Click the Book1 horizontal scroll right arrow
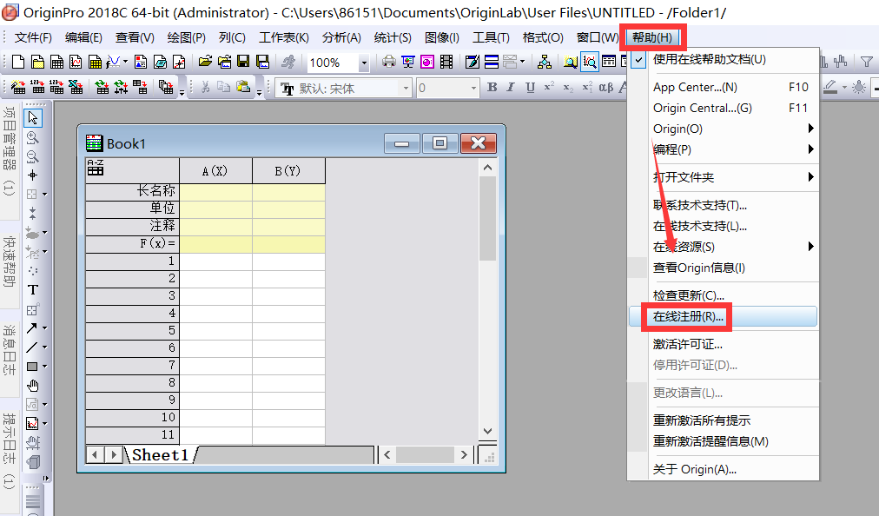 [464, 455]
